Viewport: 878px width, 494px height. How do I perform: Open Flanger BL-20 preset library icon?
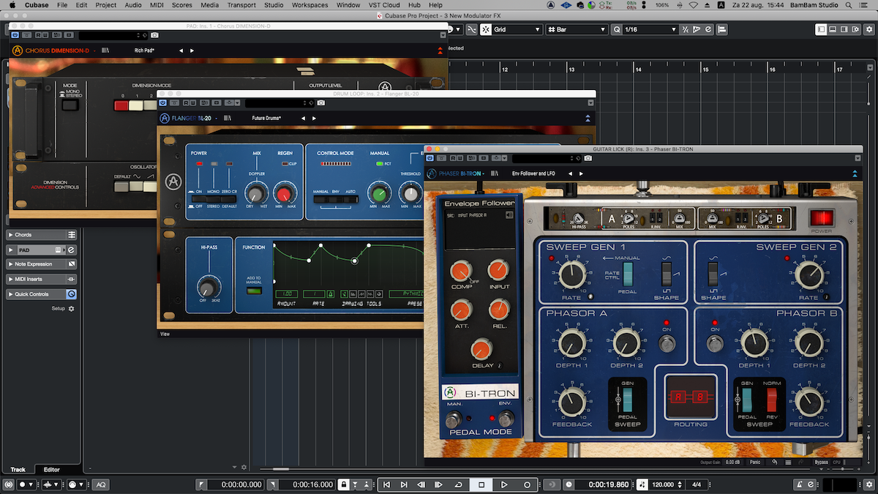[228, 118]
